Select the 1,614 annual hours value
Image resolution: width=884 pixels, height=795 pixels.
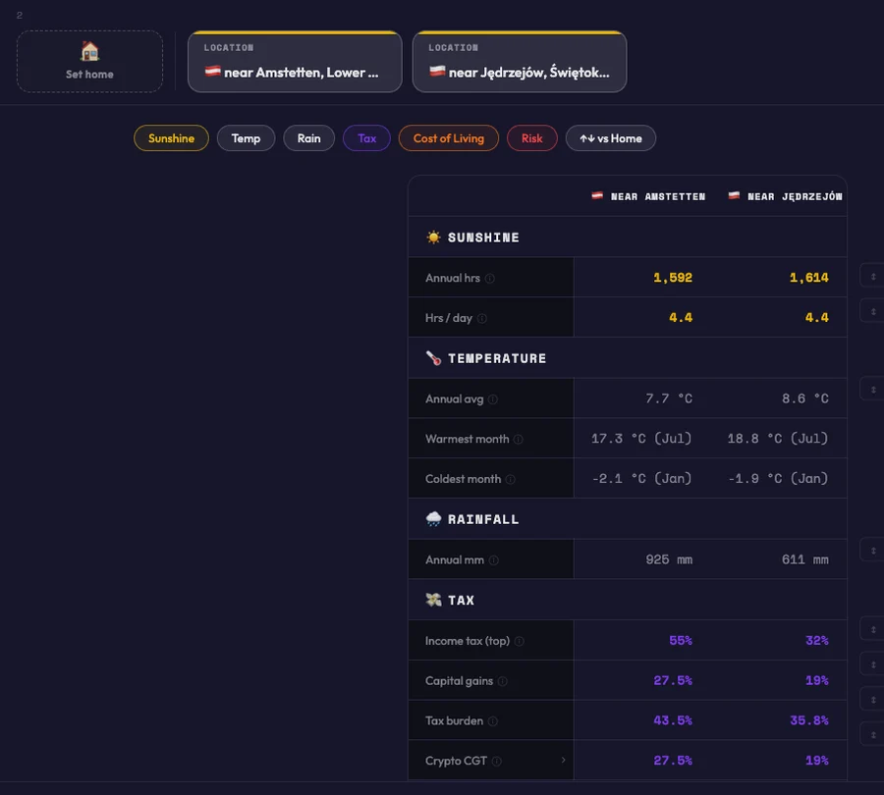[x=809, y=277]
